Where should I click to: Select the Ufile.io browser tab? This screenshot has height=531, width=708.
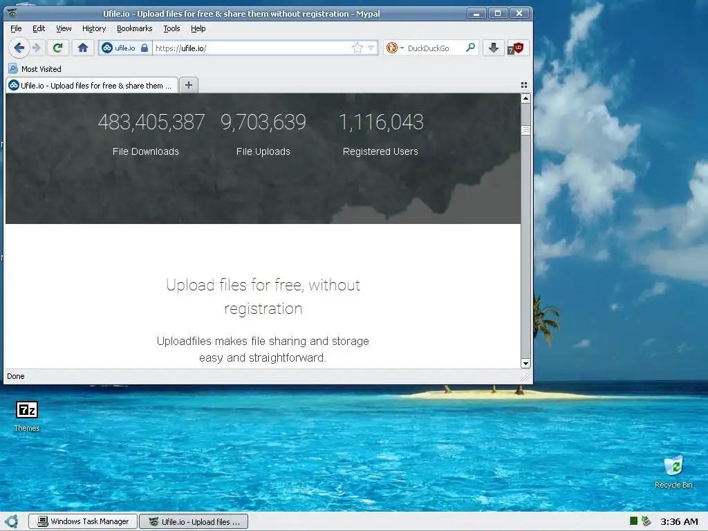click(92, 85)
